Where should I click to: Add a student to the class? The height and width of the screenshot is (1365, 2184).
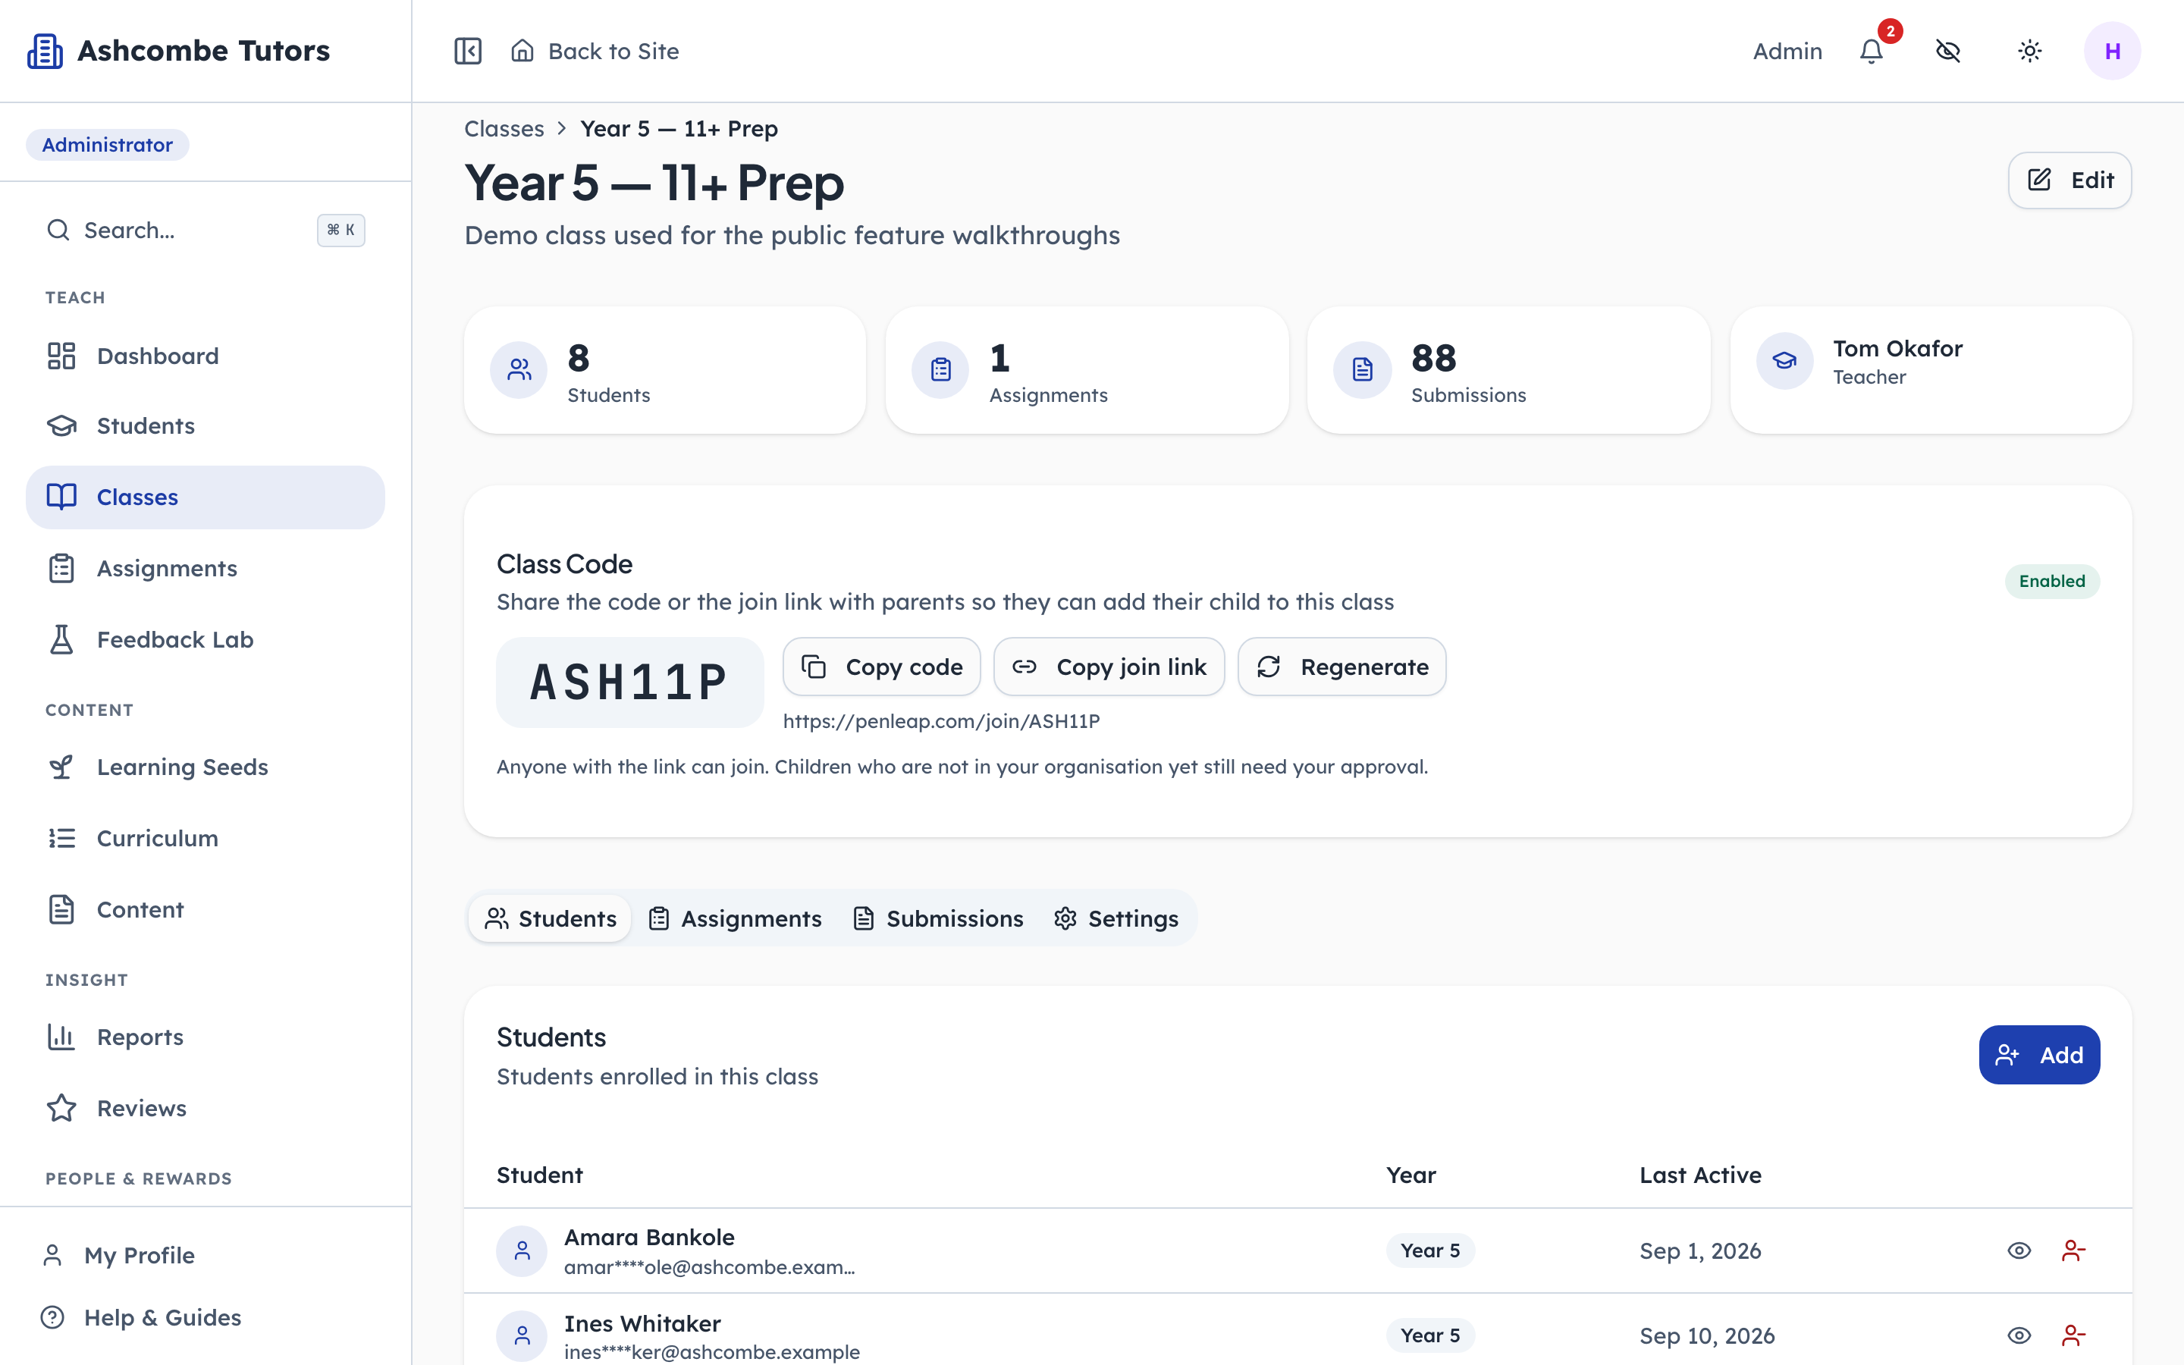(2040, 1054)
